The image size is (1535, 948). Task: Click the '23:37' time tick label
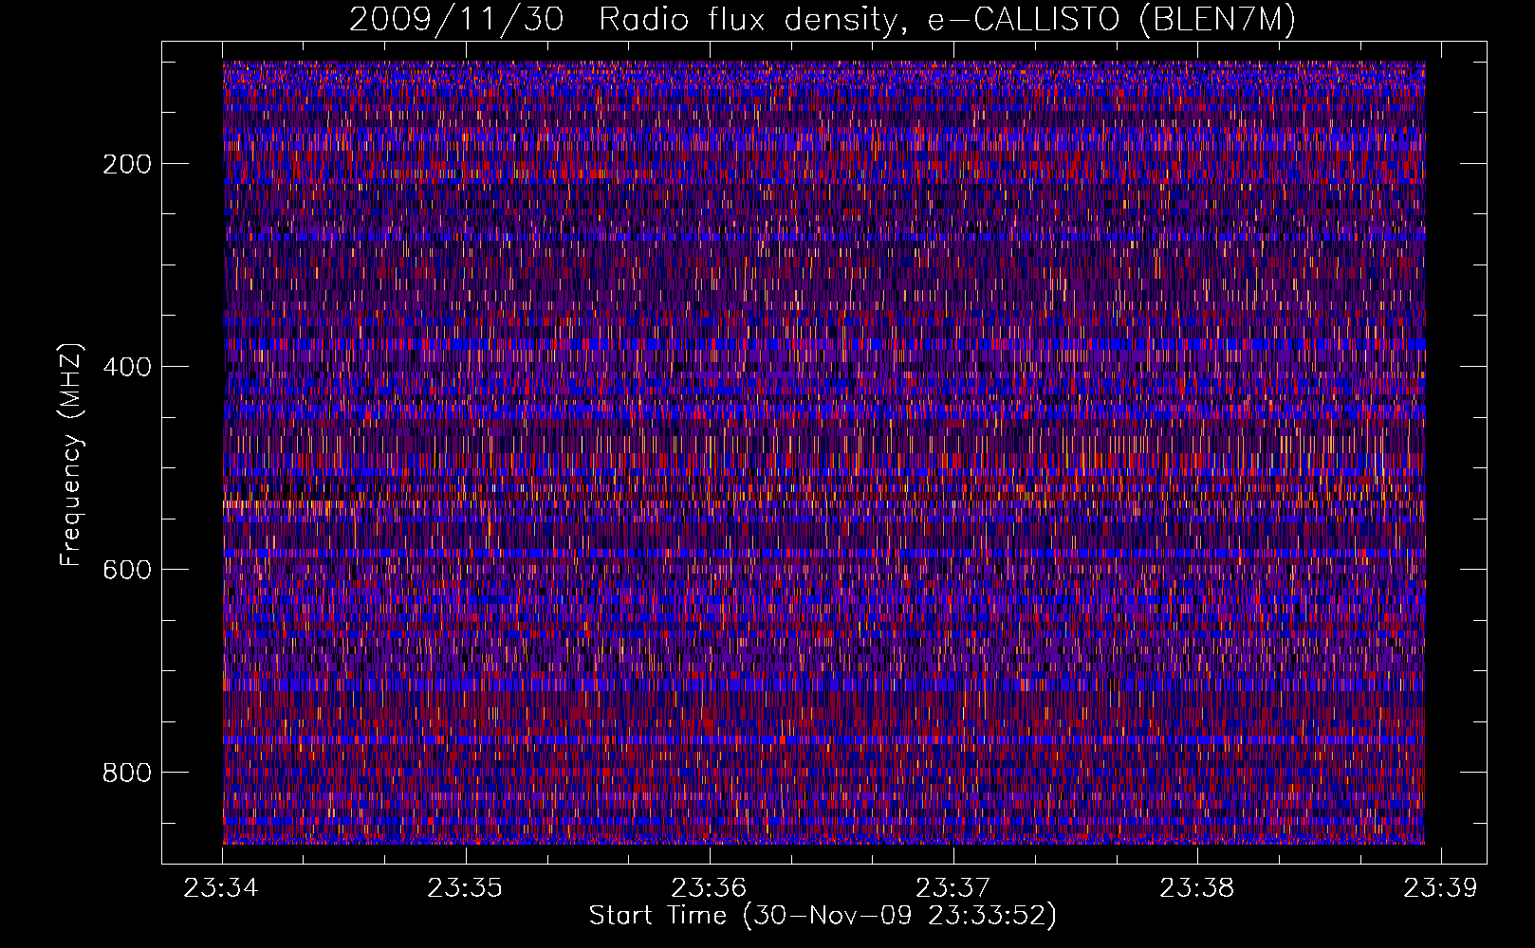[952, 888]
